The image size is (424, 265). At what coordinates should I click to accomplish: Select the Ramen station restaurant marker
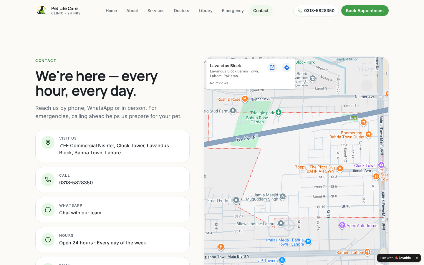point(367,252)
